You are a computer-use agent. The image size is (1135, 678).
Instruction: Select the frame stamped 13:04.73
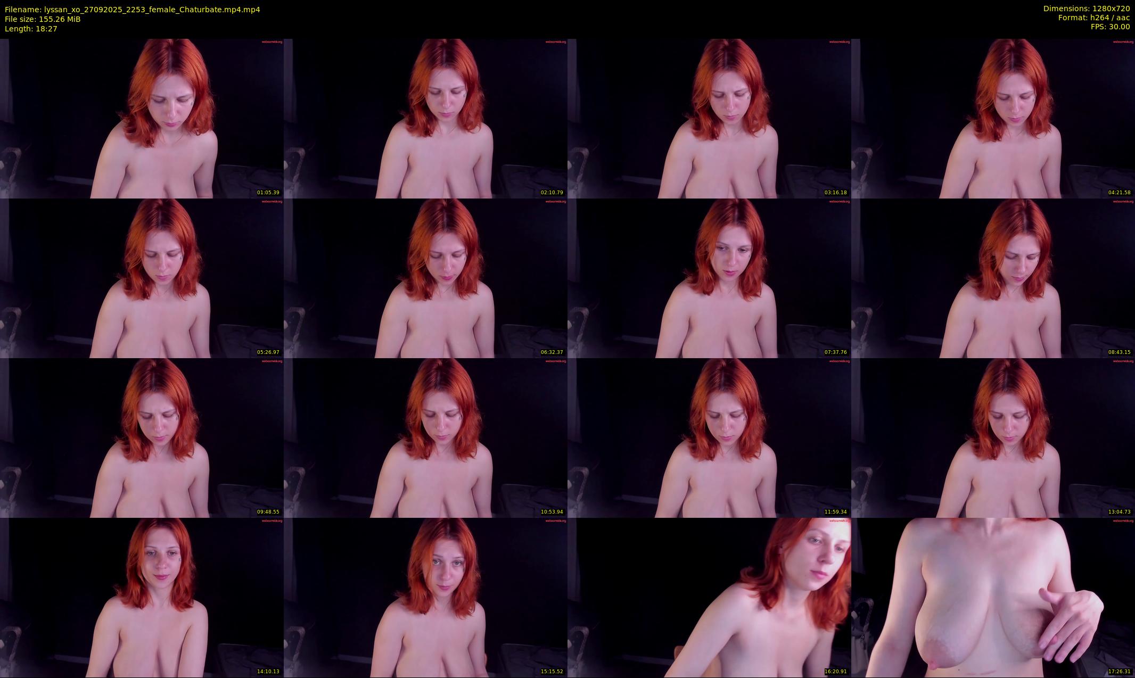point(993,437)
